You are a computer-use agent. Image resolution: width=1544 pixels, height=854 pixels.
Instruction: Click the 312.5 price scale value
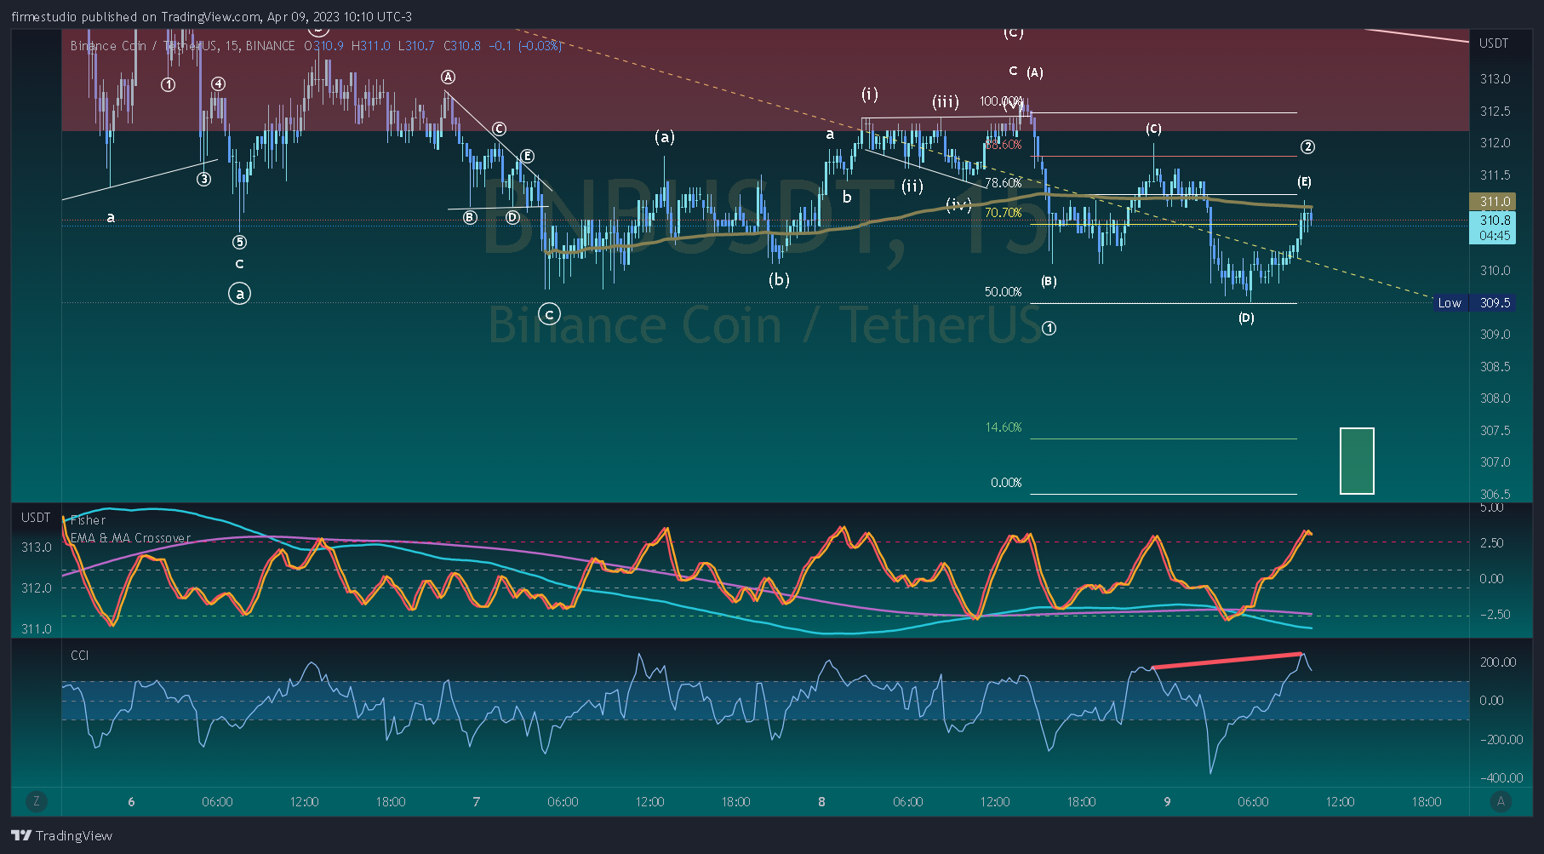click(1495, 112)
